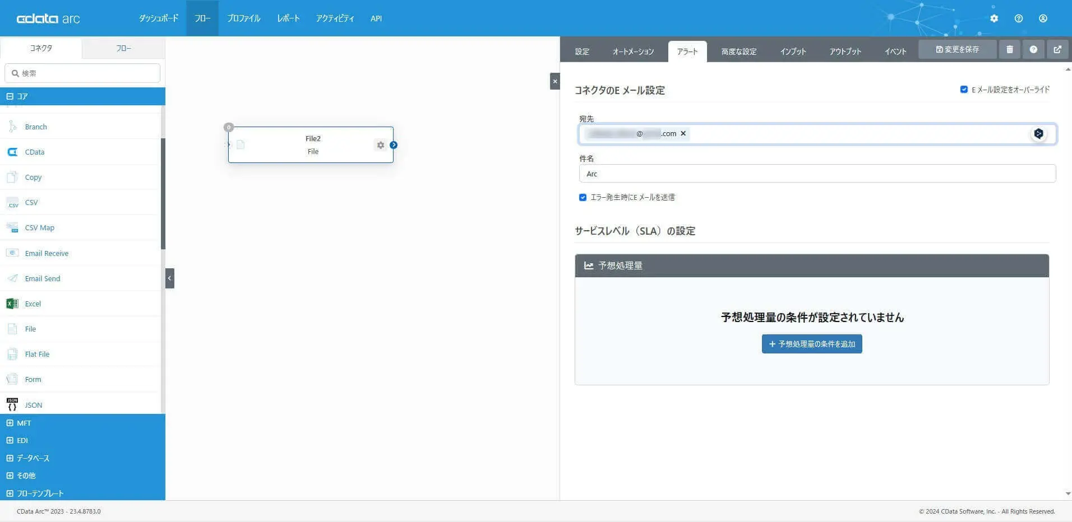This screenshot has height=522, width=1072.
Task: Click the CData Arc logo
Action: click(x=48, y=18)
